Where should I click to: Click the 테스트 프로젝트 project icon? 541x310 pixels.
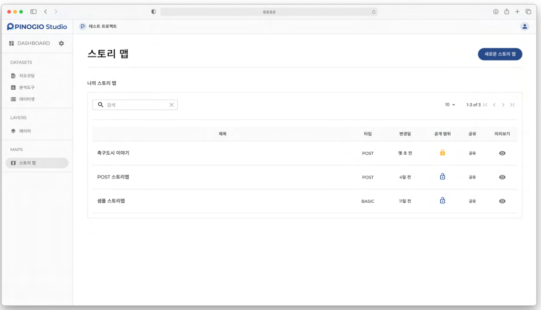click(x=83, y=26)
